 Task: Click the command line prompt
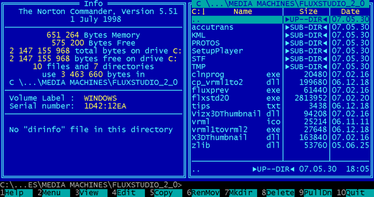coord(91,184)
